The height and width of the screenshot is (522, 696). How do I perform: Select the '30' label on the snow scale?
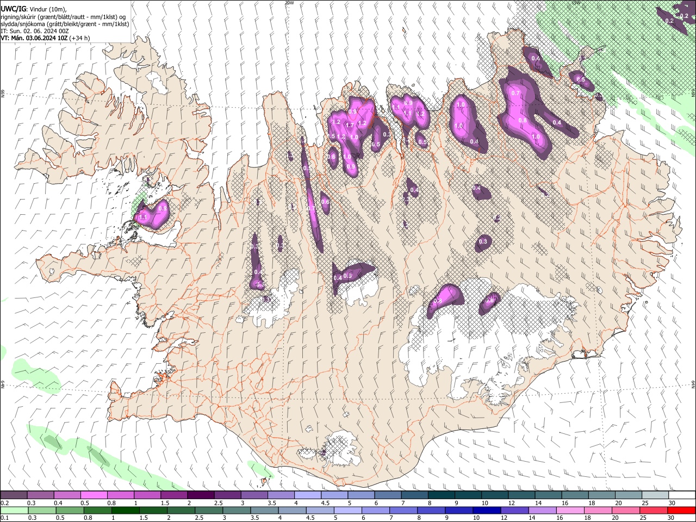point(672,503)
